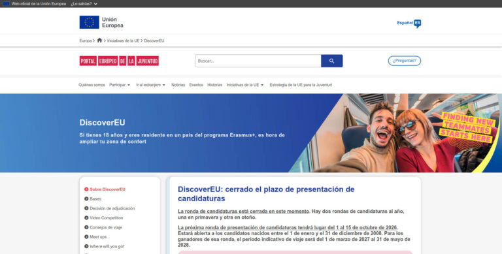Click the DiscoverEU banner heading
Viewport: 502px width, 254px height.
[102, 123]
